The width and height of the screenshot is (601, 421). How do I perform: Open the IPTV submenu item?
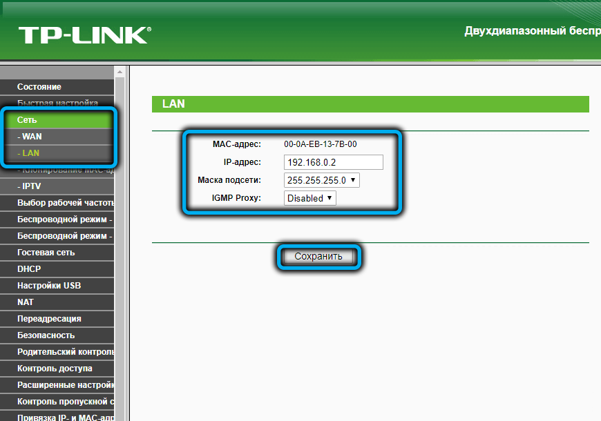(x=30, y=186)
